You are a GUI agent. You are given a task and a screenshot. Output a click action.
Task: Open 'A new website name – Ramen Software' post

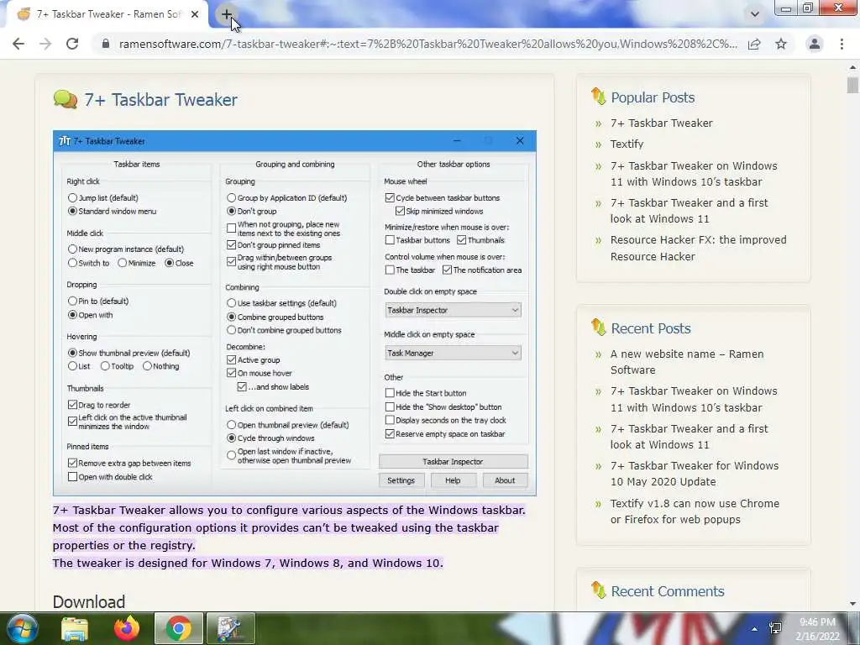tap(687, 362)
